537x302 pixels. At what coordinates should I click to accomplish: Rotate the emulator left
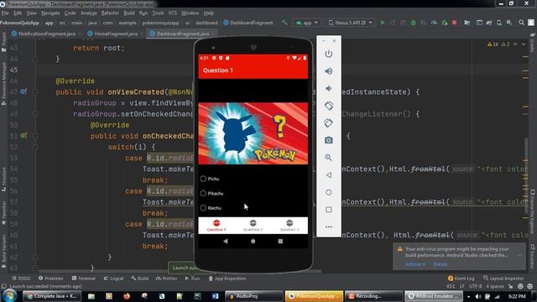[328, 106]
